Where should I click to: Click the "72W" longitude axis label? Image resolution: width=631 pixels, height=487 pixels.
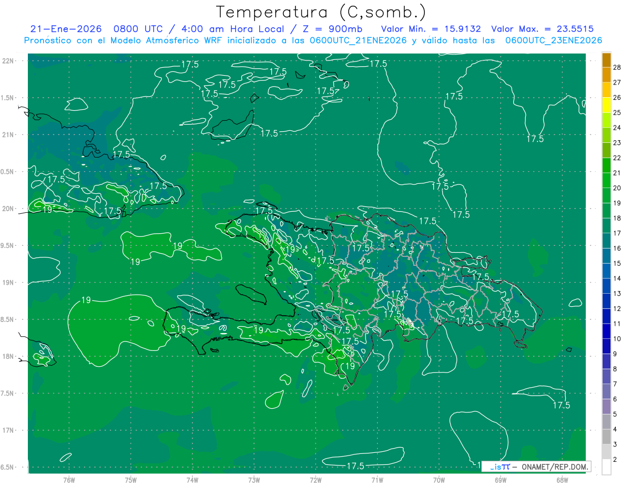(x=315, y=480)
